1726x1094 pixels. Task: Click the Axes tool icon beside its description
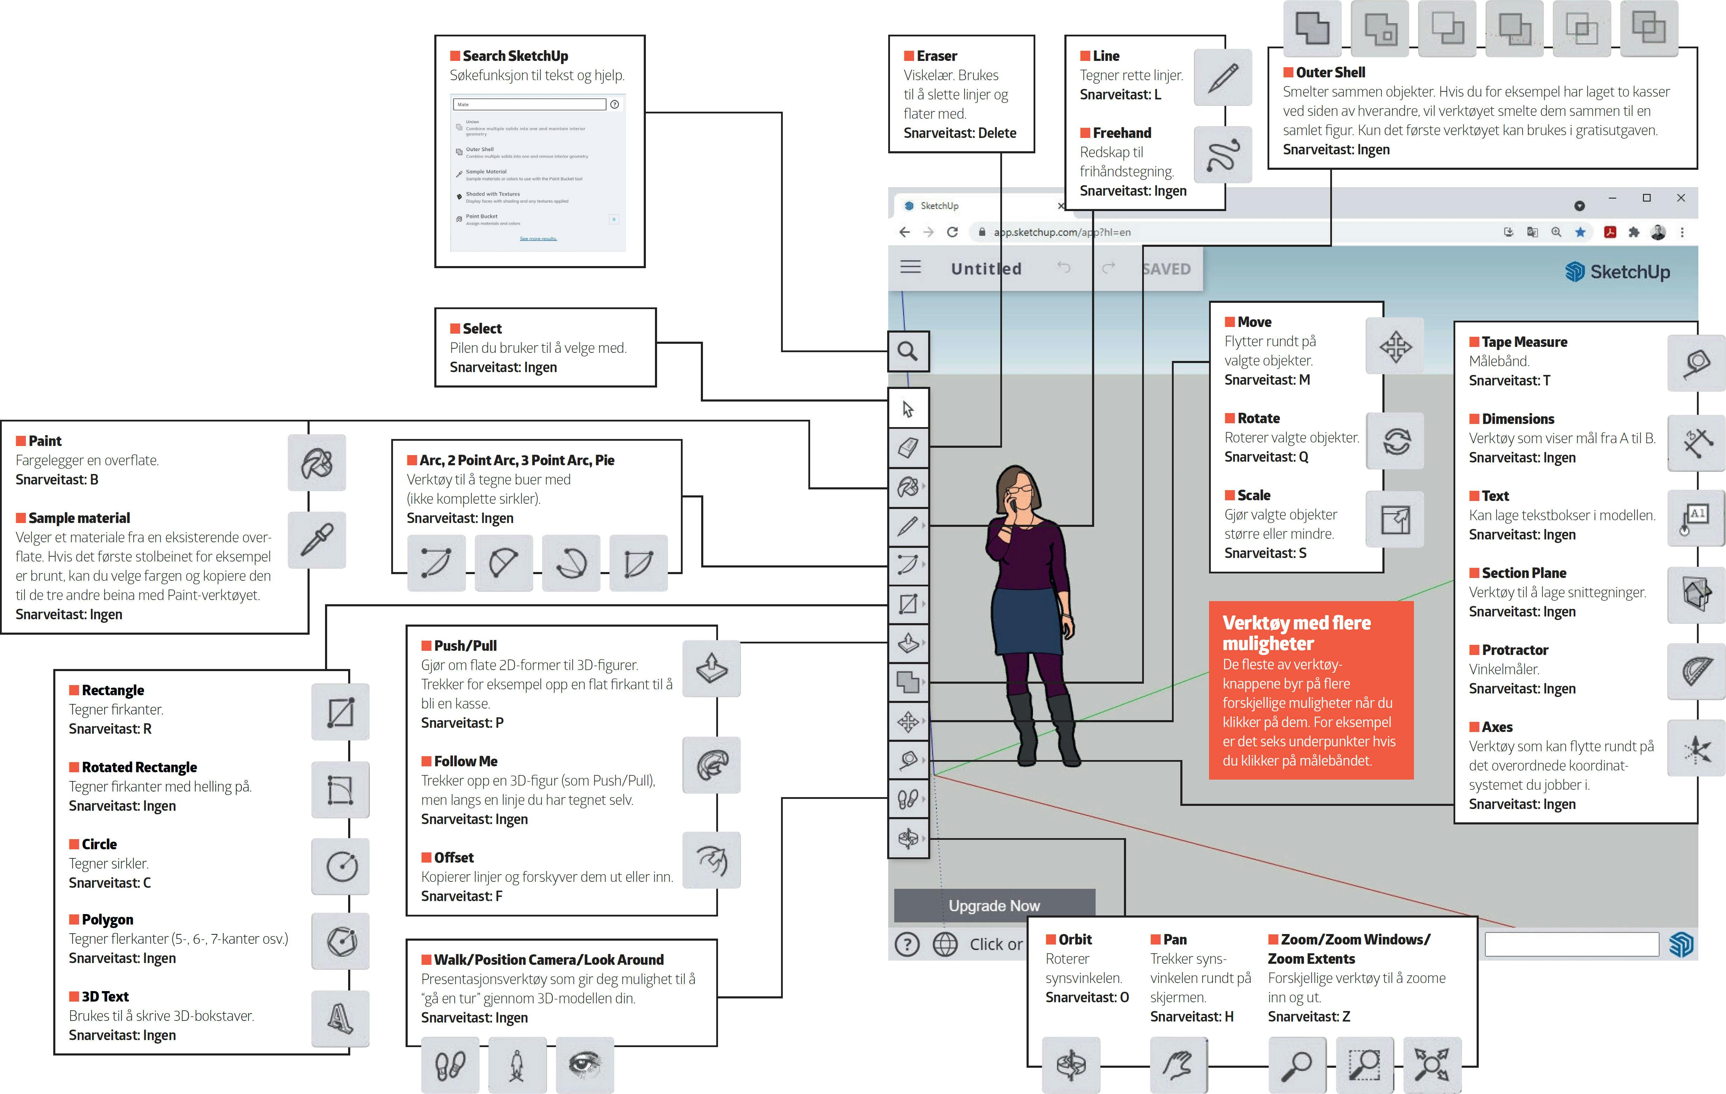[1697, 748]
